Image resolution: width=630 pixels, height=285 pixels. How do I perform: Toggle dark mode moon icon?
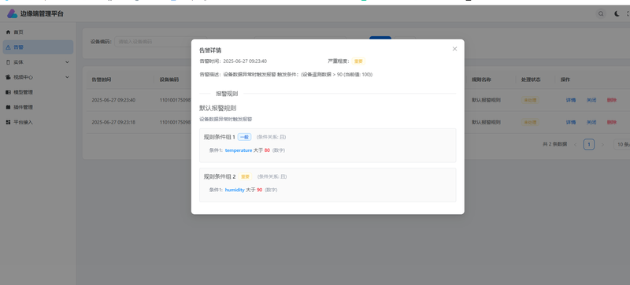pos(617,13)
